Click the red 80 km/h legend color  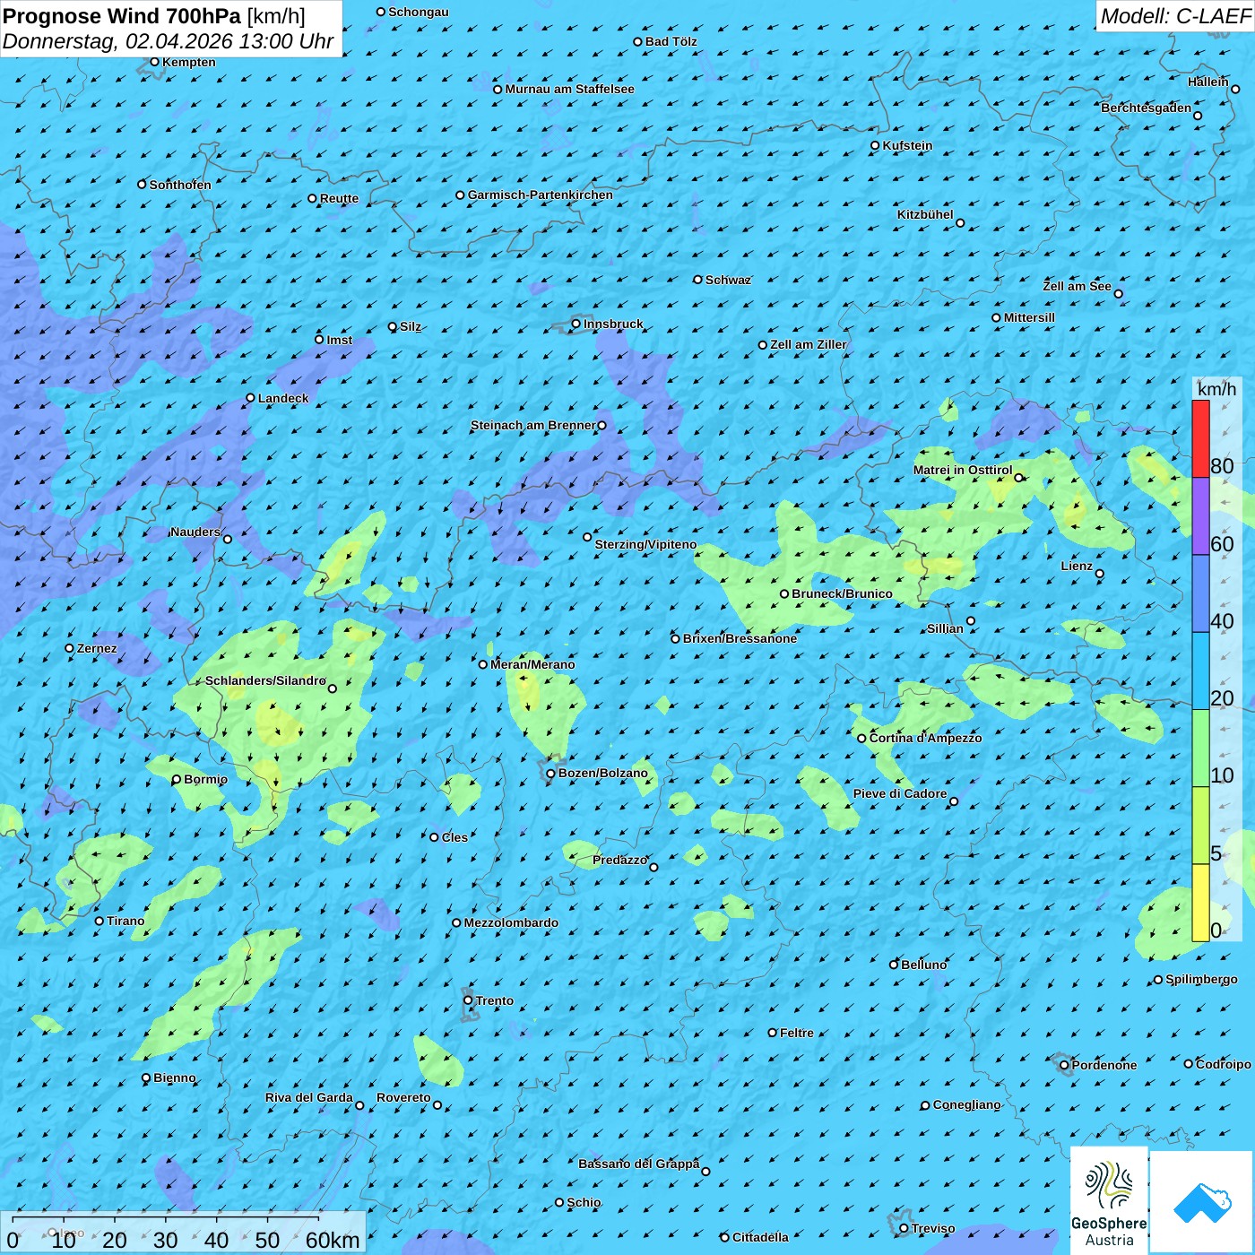point(1200,438)
